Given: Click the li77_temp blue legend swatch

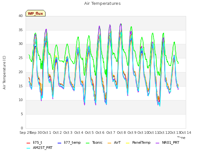Looking at the screenshot, I should (x=60, y=143).
